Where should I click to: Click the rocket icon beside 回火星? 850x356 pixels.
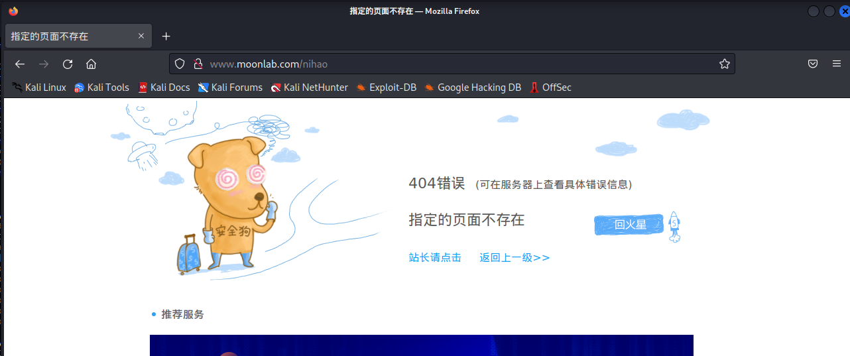675,227
